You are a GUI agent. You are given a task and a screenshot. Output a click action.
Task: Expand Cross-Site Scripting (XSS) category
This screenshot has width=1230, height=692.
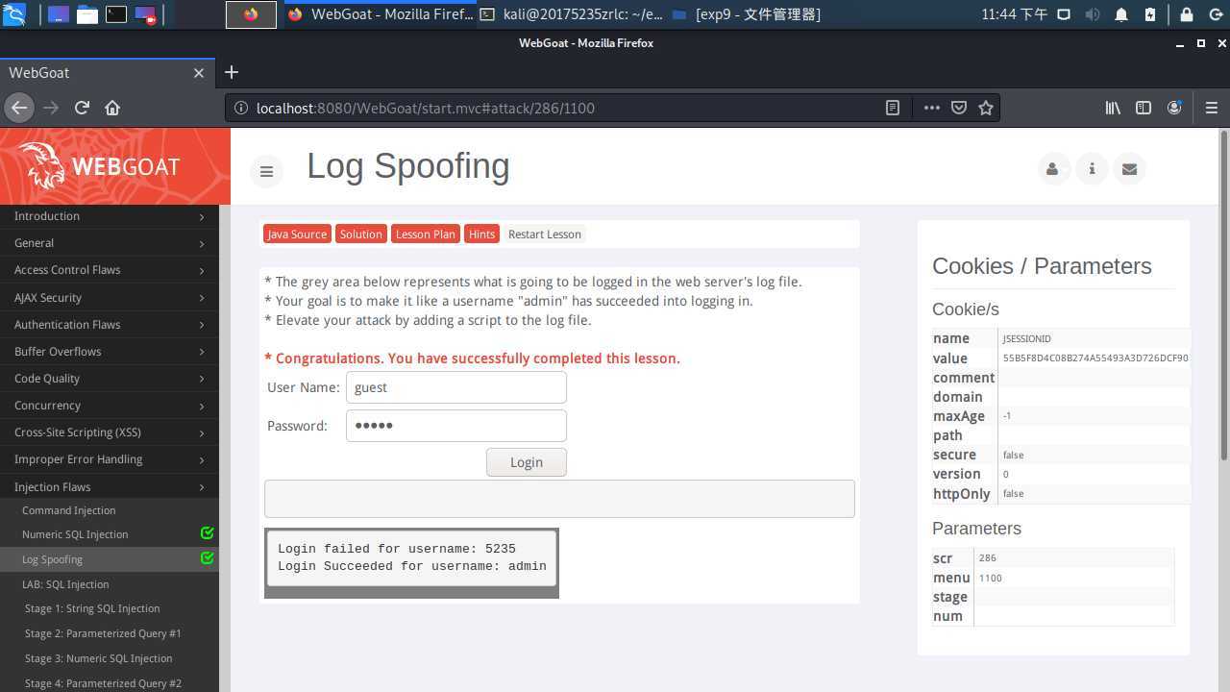click(110, 432)
